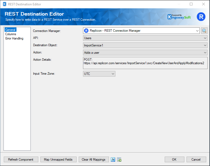Screen dimensions: 210x166
Task: Click the Refresh Component button
Action: 21,160
